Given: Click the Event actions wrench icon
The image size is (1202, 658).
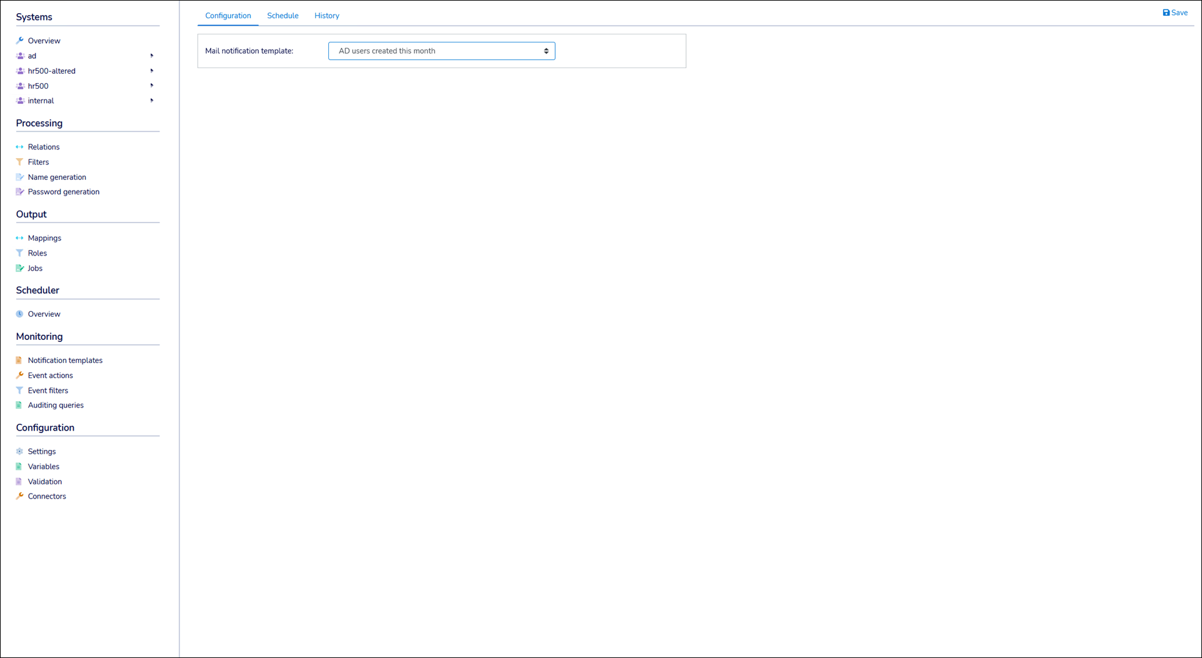Looking at the screenshot, I should pos(19,375).
